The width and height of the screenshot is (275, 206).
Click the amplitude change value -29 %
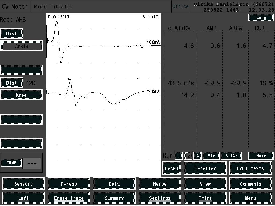coord(212,83)
